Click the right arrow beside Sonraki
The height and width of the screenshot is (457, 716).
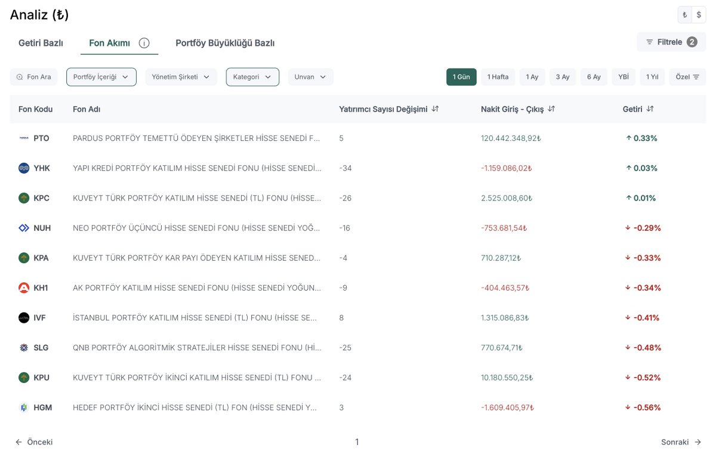[x=698, y=442]
